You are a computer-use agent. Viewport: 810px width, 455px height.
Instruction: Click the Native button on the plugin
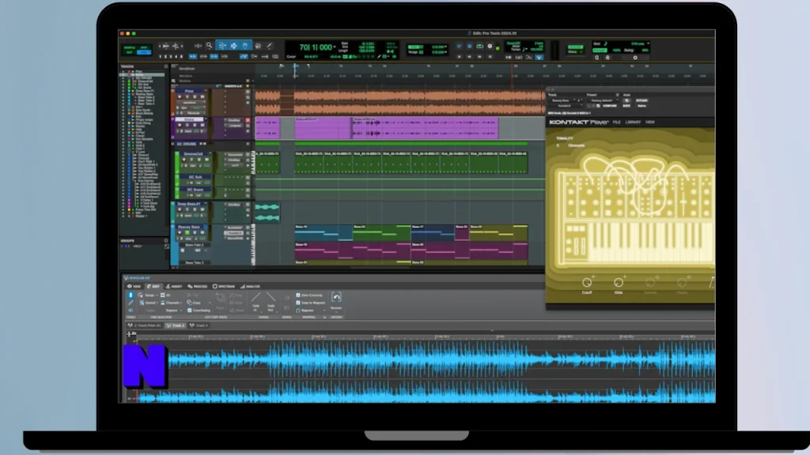click(642, 106)
